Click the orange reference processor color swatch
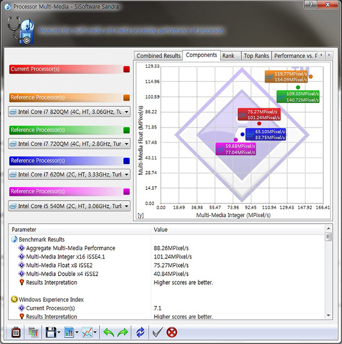 [127, 97]
